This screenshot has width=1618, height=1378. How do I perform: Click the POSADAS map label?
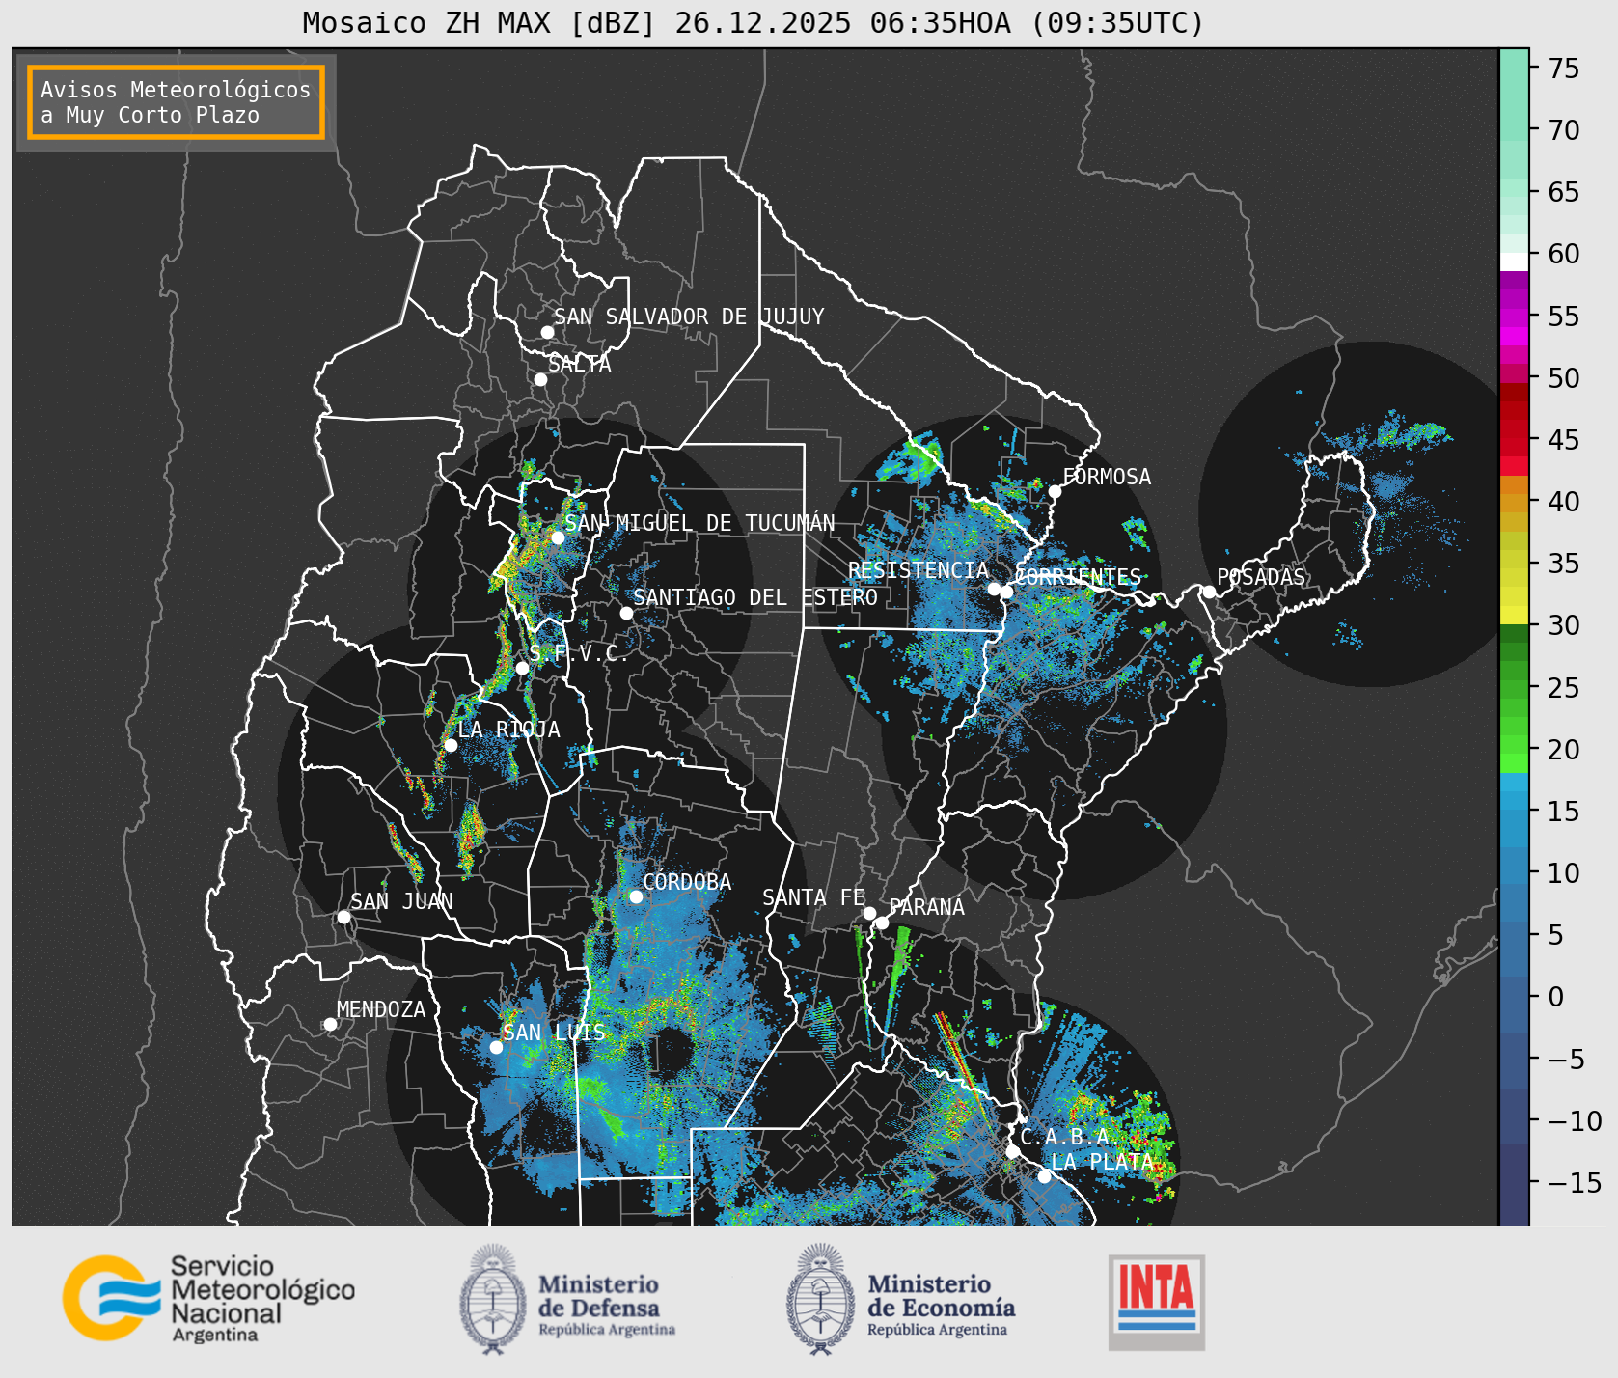point(1261,577)
